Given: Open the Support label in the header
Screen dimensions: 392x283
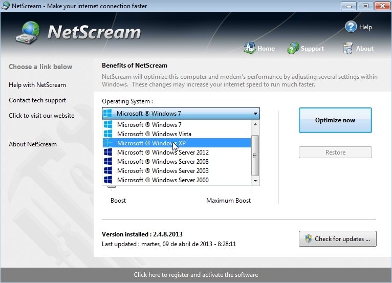Looking at the screenshot, I should pos(312,49).
